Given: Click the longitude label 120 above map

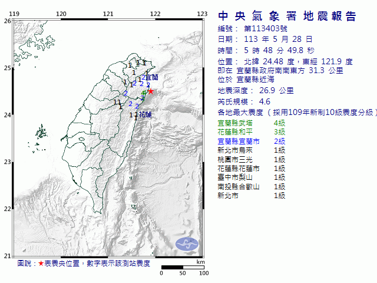Looking at the screenshot, I should click(61, 14).
